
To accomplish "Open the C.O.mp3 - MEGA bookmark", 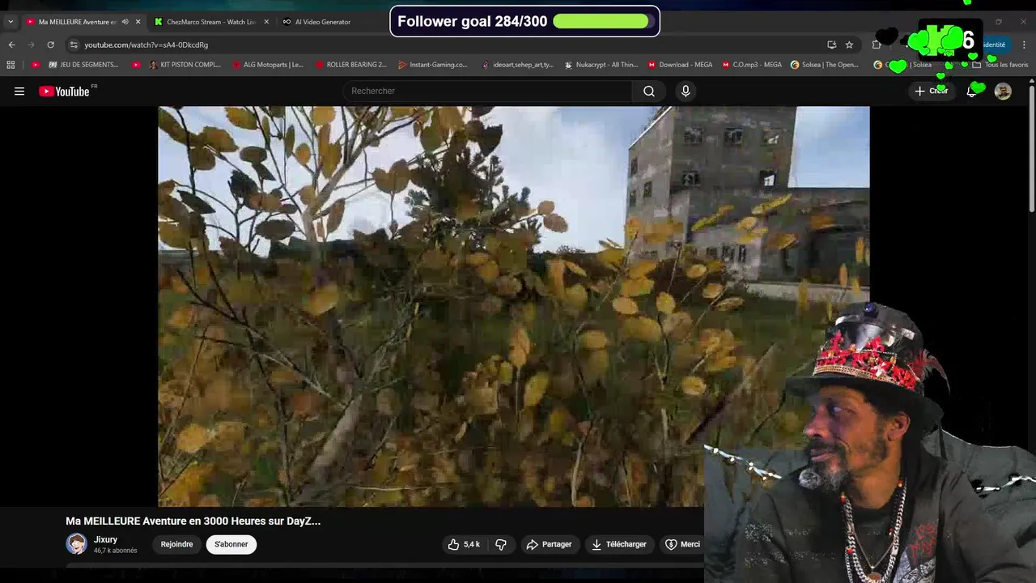I will (752, 65).
